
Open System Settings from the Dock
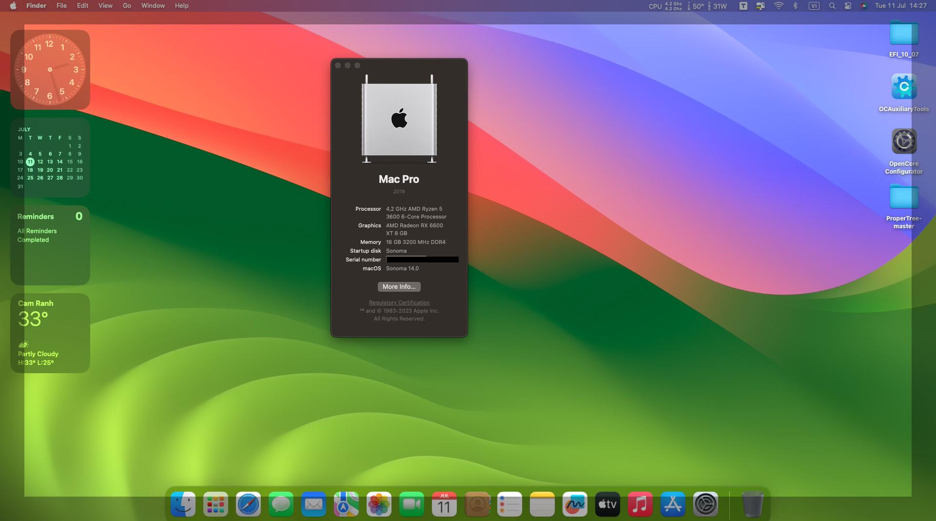pos(705,504)
